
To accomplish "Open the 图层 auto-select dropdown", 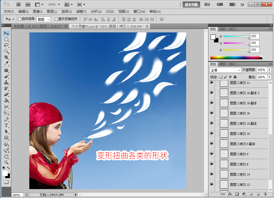I will pos(43,19).
